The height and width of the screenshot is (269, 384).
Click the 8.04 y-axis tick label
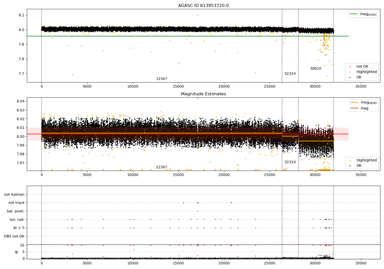20,101
